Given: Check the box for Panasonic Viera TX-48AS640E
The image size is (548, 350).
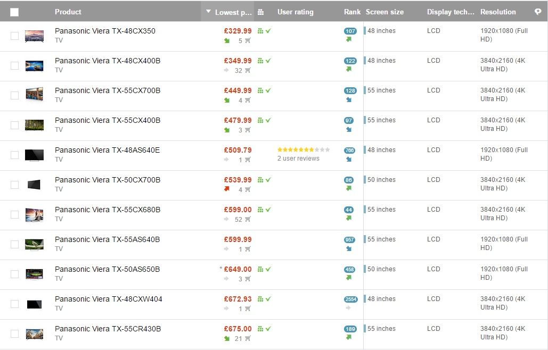Looking at the screenshot, I should pyautogui.click(x=14, y=155).
